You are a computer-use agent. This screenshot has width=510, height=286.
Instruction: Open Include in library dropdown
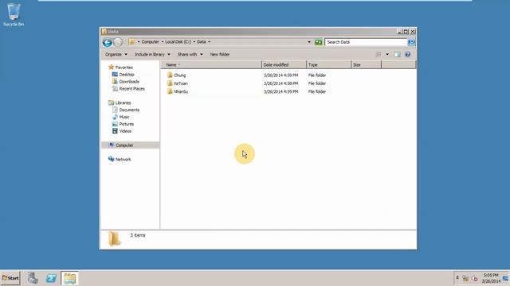[x=152, y=55]
